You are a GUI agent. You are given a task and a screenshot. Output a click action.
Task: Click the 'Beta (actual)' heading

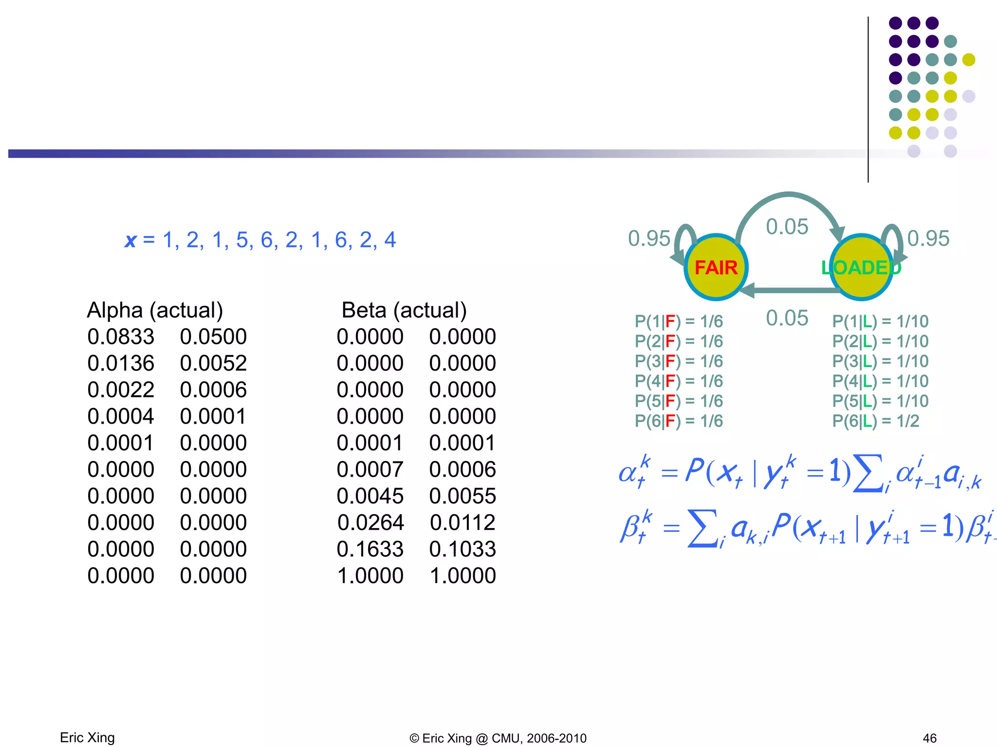coord(404,310)
